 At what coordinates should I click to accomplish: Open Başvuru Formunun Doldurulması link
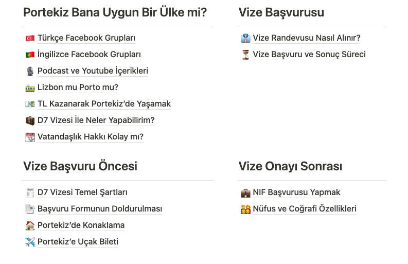[x=100, y=209]
